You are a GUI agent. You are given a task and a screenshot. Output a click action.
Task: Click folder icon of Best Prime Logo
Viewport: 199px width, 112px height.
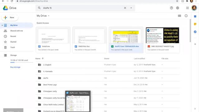(x=39, y=85)
